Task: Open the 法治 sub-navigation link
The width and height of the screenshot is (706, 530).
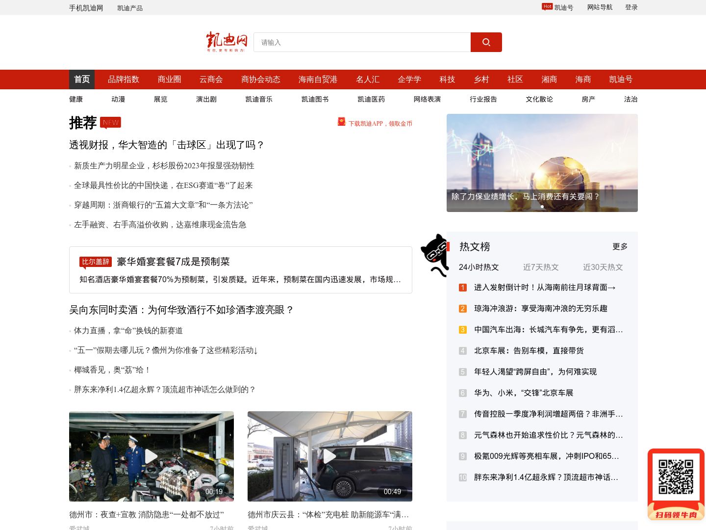Action: (631, 99)
